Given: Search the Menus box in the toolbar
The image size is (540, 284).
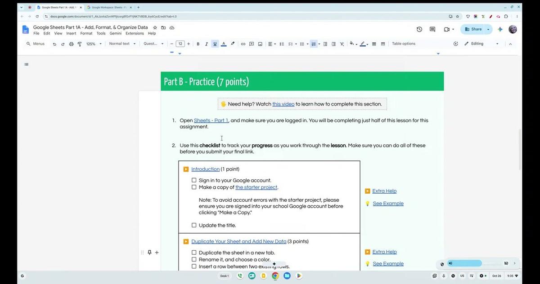Looking at the screenshot, I should pyautogui.click(x=36, y=44).
